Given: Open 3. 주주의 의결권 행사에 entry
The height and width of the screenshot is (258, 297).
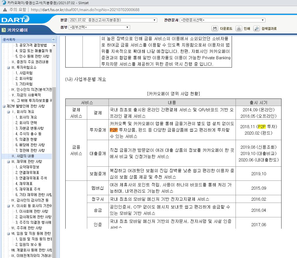Looking at the screenshot, I should point(33,222).
